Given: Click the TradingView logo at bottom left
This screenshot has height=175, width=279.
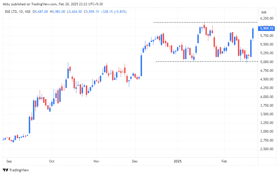Looking at the screenshot, I should pos(16,170).
